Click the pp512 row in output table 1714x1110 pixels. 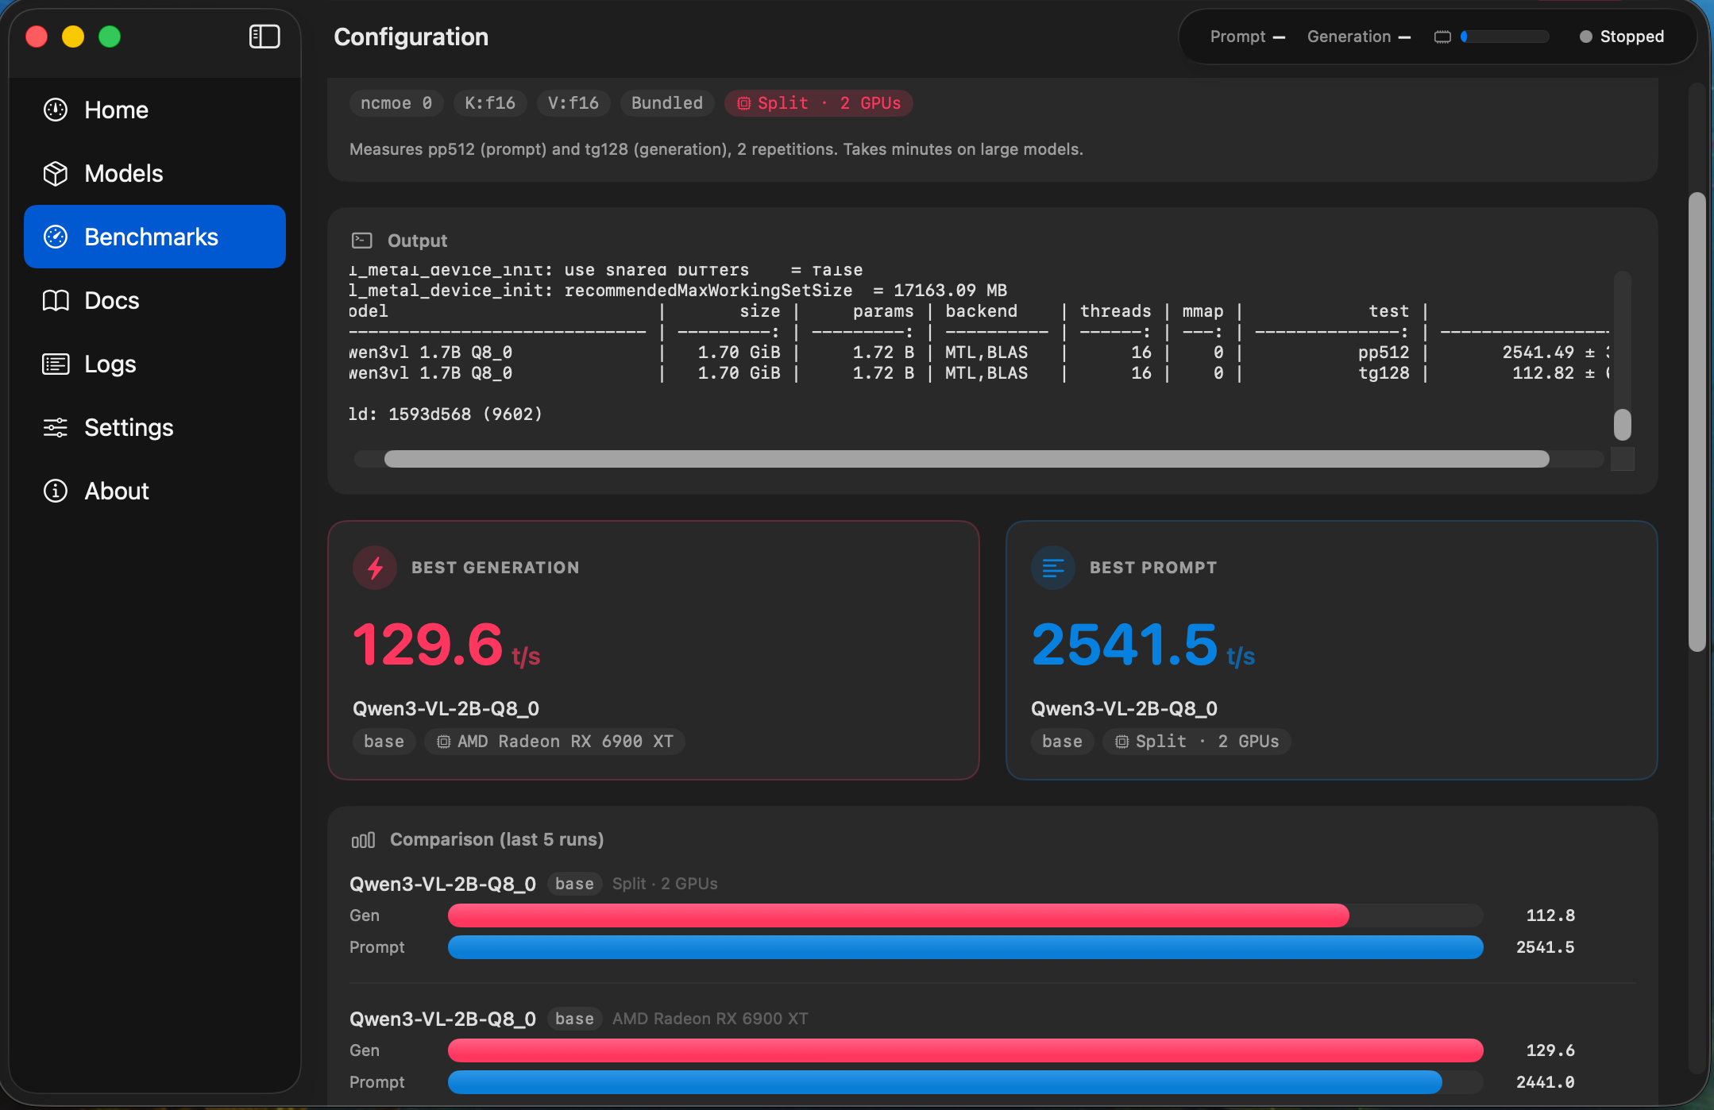tap(979, 353)
